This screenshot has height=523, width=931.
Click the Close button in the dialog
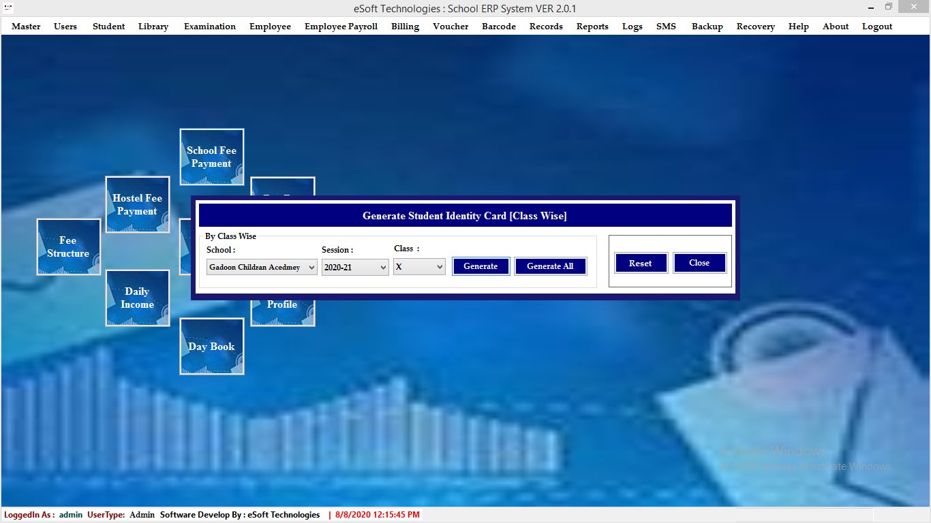pos(699,263)
